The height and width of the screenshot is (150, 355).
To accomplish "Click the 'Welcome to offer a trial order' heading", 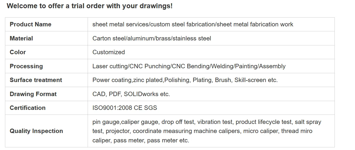I will [x=89, y=6].
